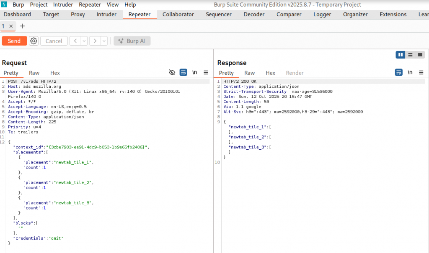Toggle line wrap icon in Request panel
This screenshot has width=429, height=253.
[x=183, y=72]
